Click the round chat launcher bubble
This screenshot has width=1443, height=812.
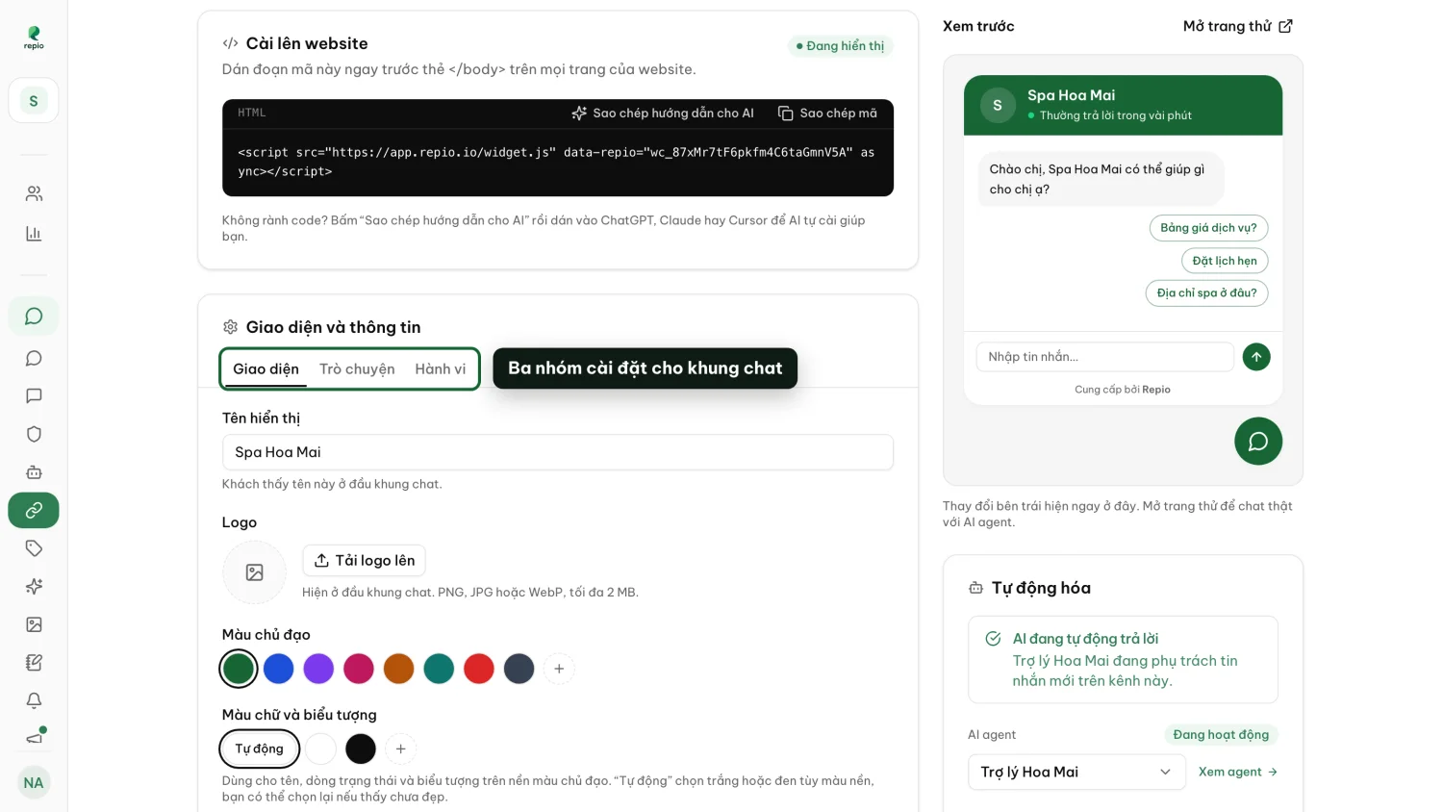1258,442
